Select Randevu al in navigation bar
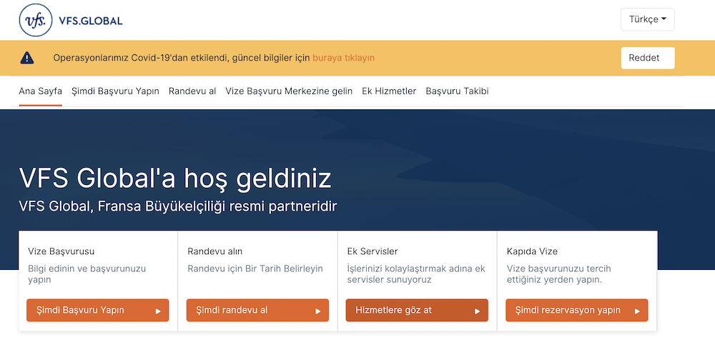This screenshot has height=347, width=715. (x=192, y=91)
